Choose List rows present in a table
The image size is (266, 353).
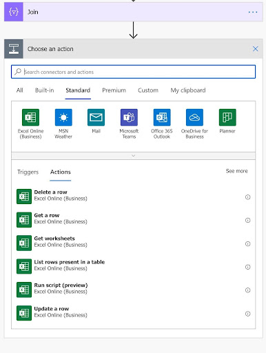click(x=133, y=266)
